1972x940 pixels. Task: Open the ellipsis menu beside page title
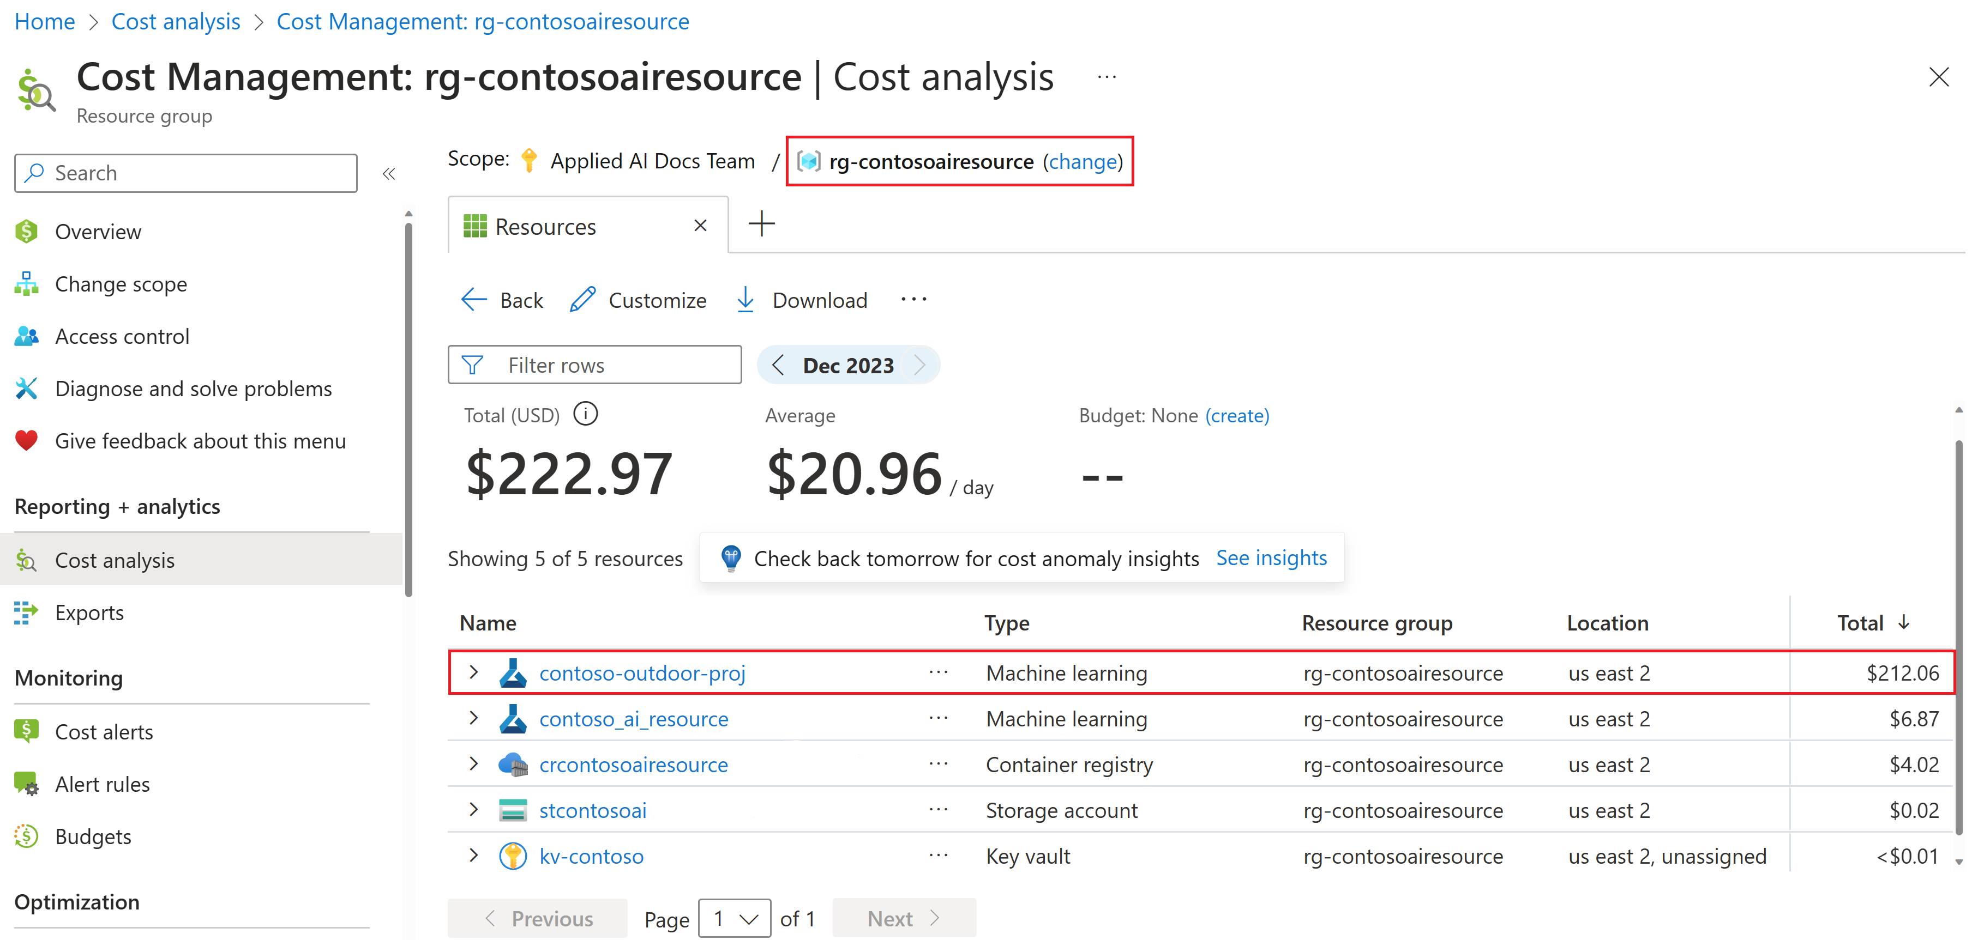(x=1107, y=76)
